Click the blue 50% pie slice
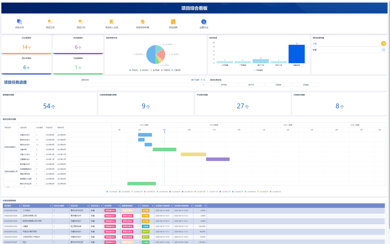This screenshot has height=244, width=390. pyautogui.click(x=150, y=54)
